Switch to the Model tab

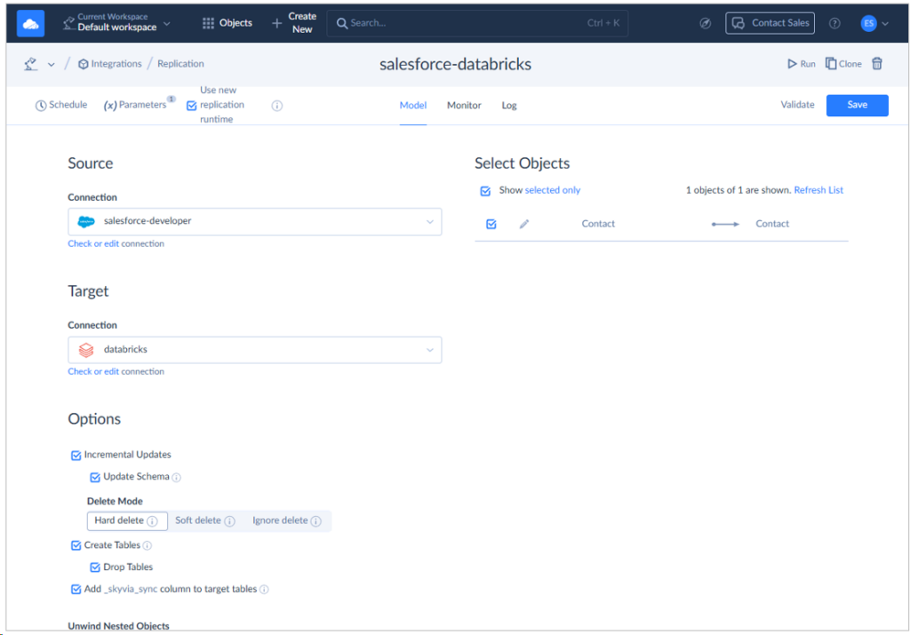point(412,105)
